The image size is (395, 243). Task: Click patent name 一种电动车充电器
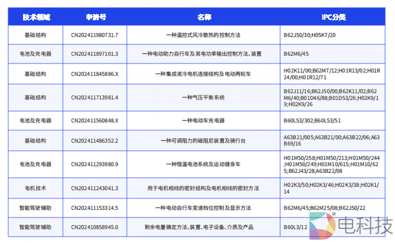tap(203, 121)
